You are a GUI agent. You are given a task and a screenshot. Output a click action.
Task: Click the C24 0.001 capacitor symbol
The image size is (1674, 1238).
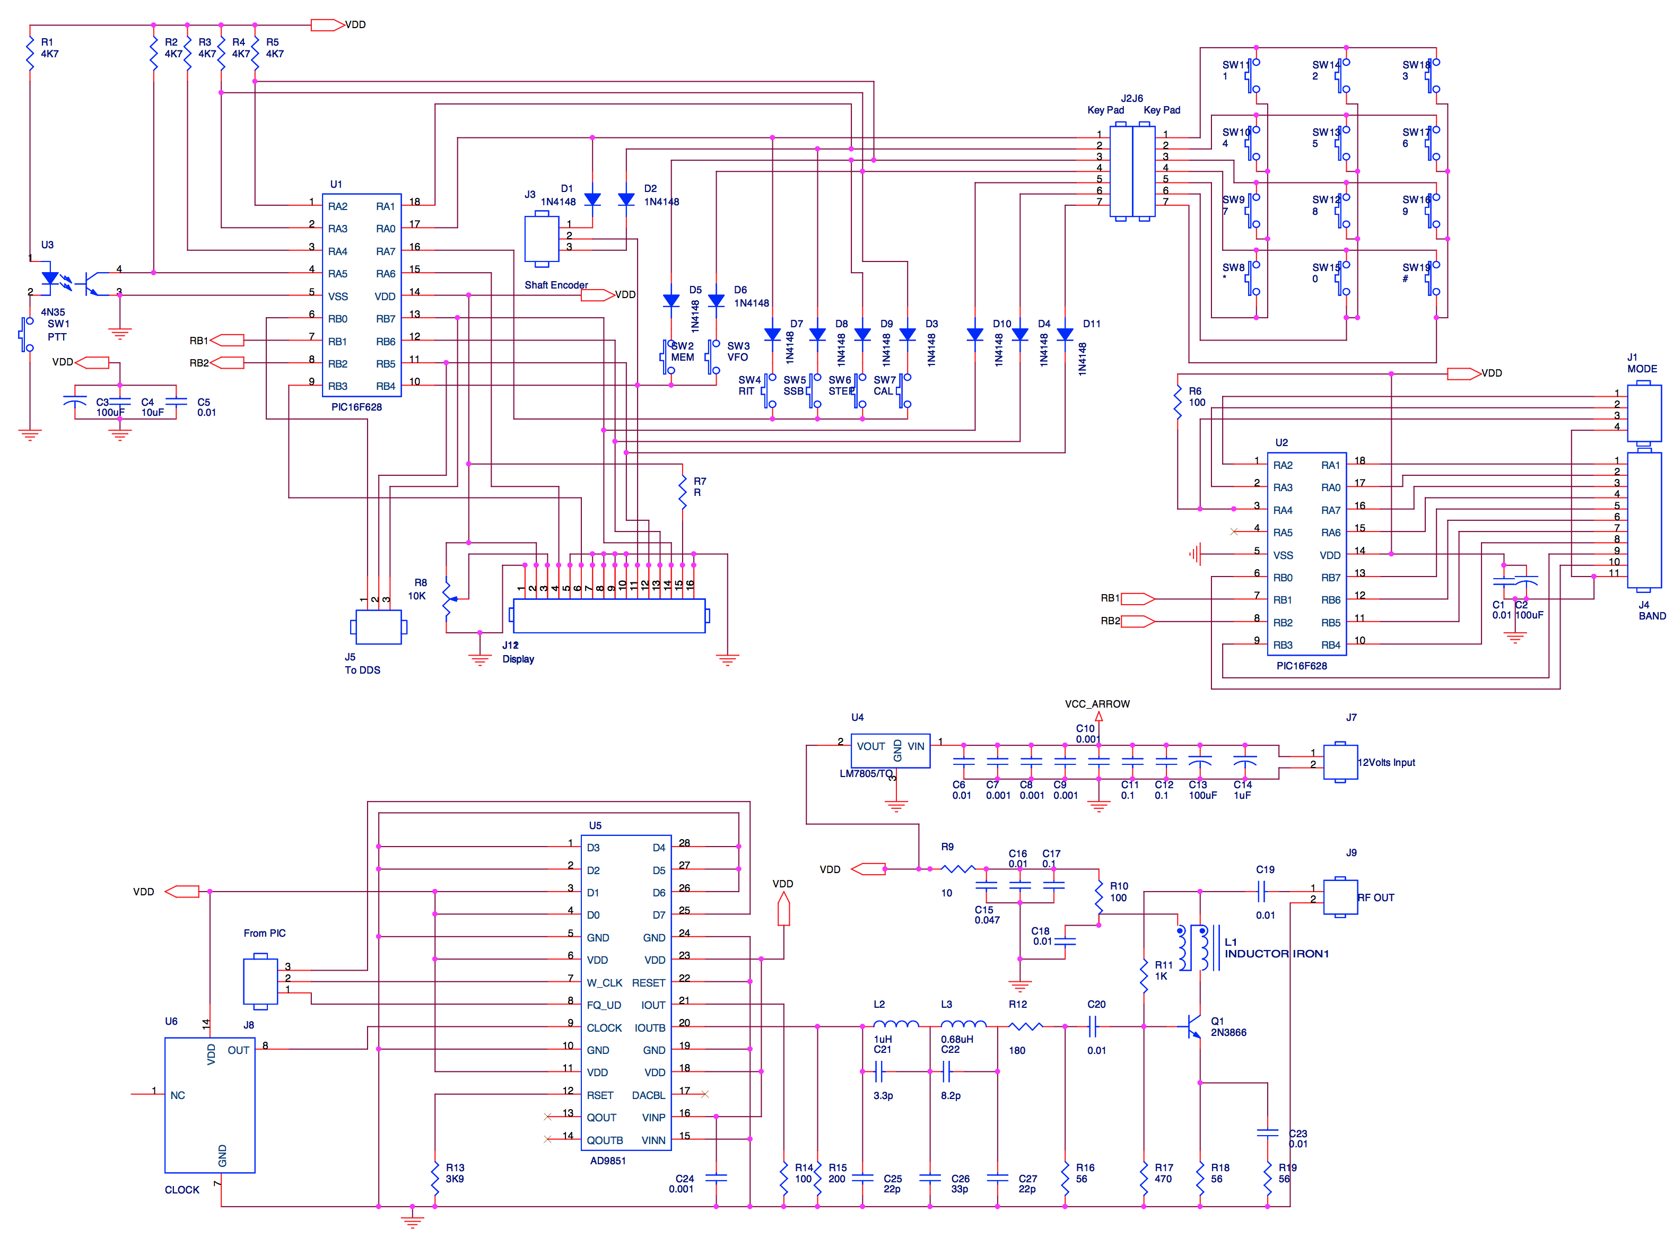(717, 1178)
